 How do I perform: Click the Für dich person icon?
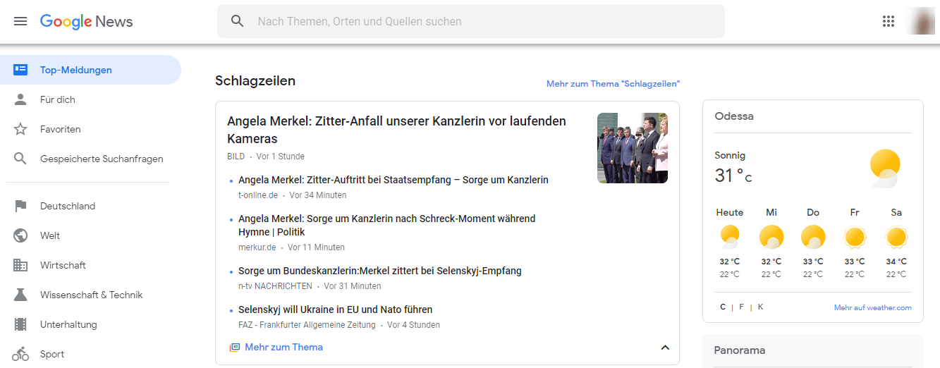coord(20,99)
